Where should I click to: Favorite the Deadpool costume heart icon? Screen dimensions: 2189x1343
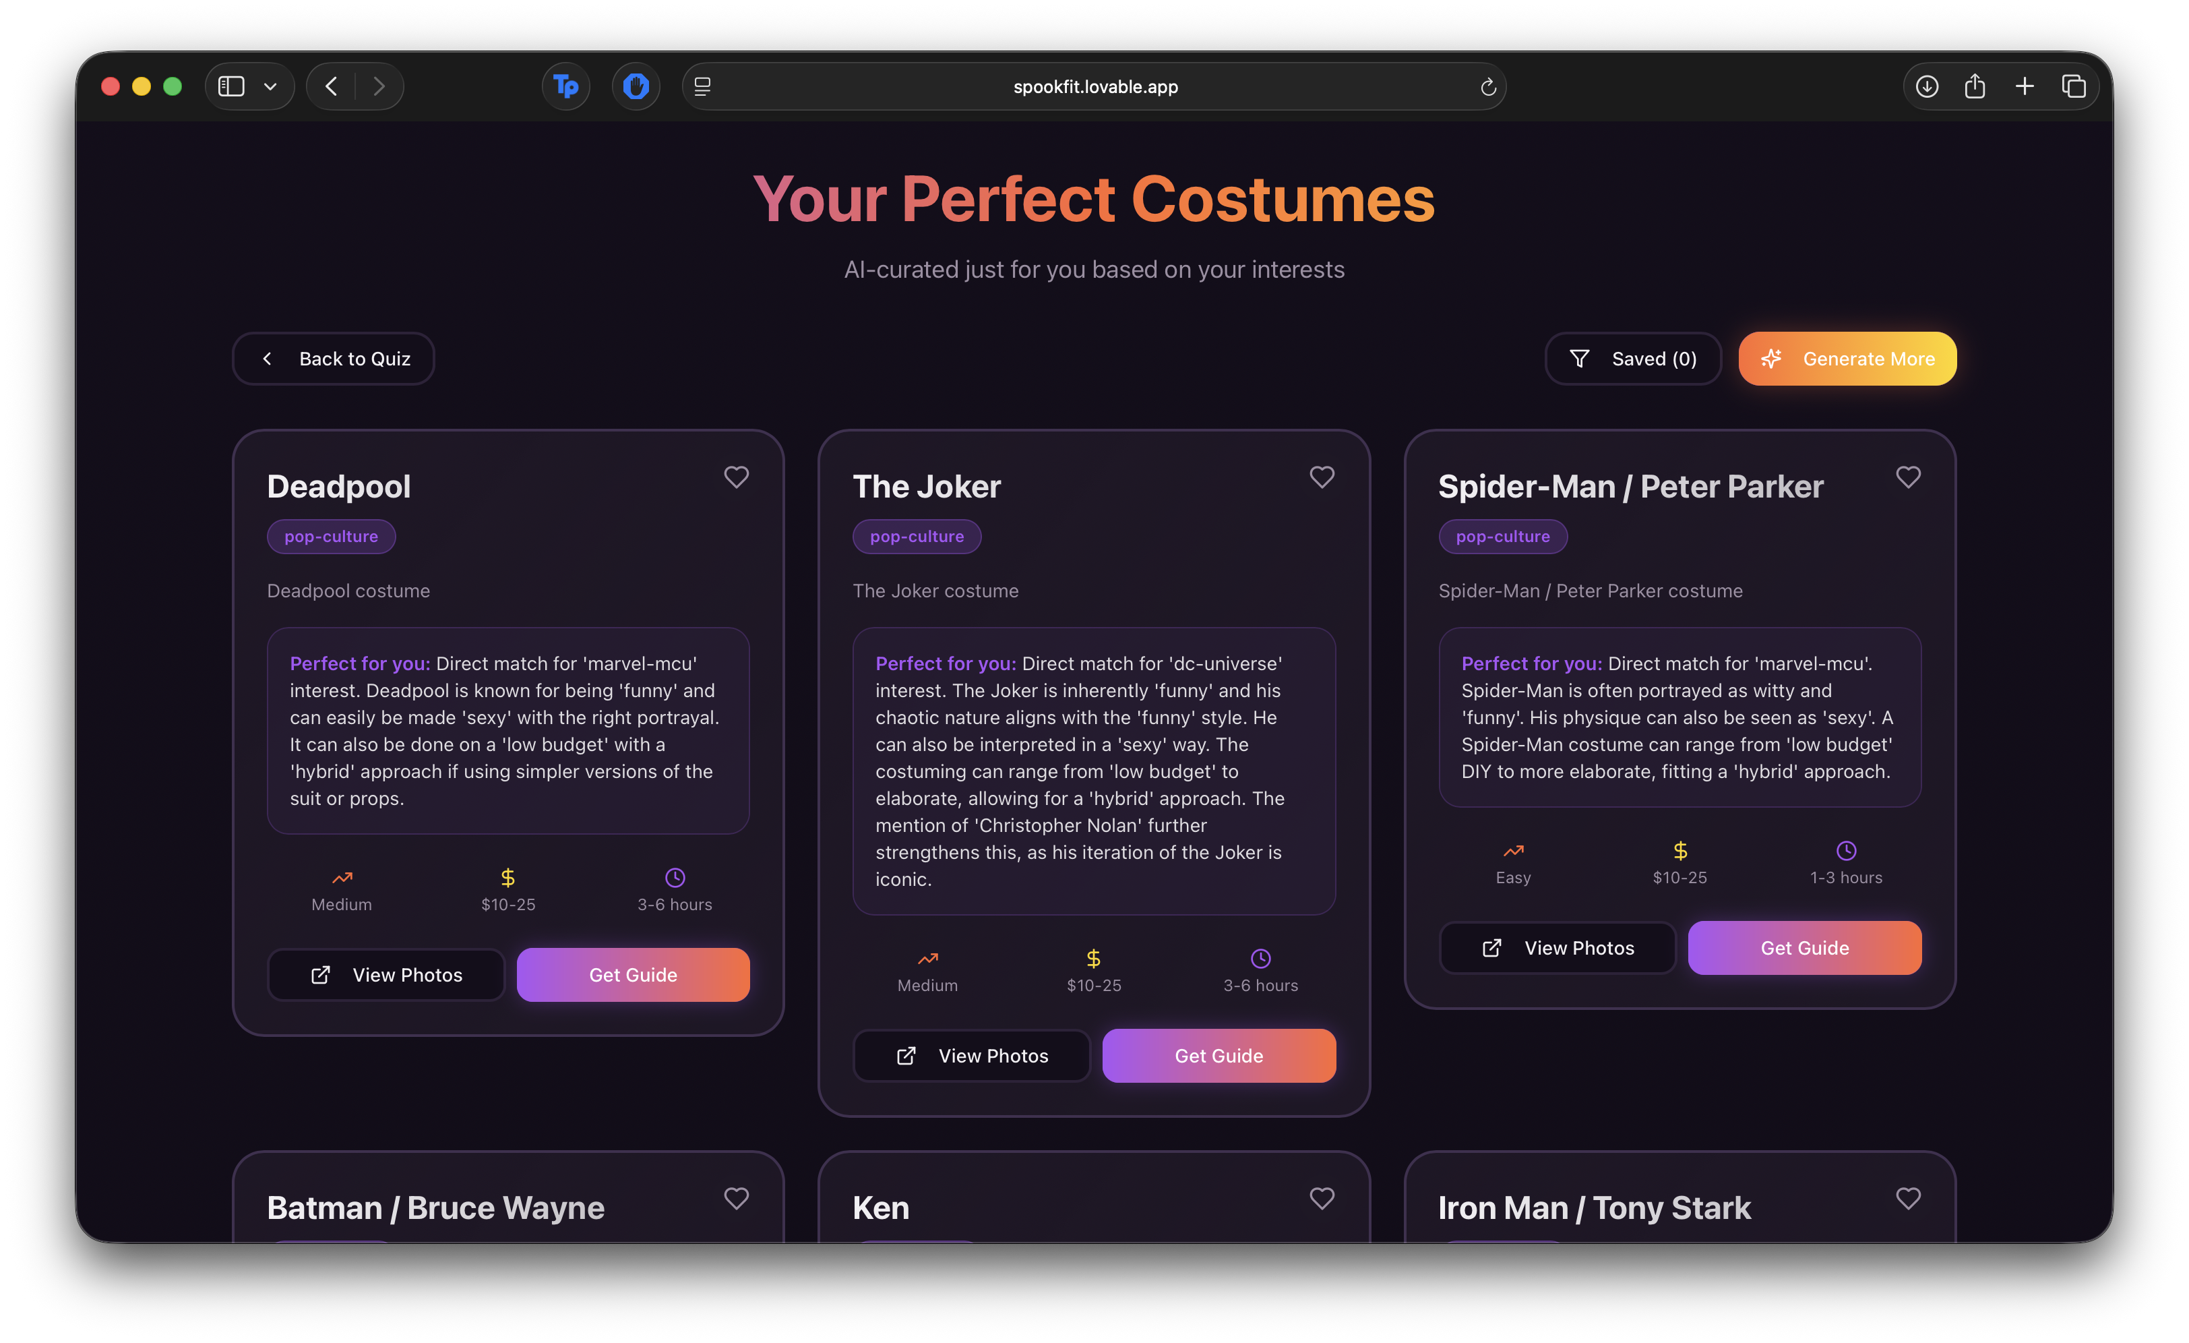[x=735, y=477]
